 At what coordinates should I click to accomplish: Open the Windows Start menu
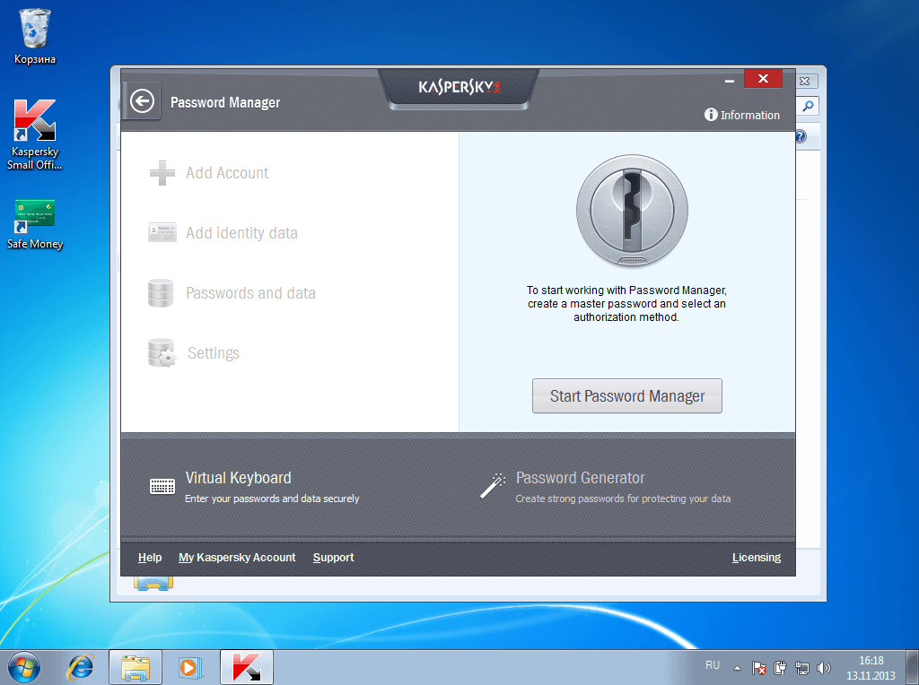point(24,667)
